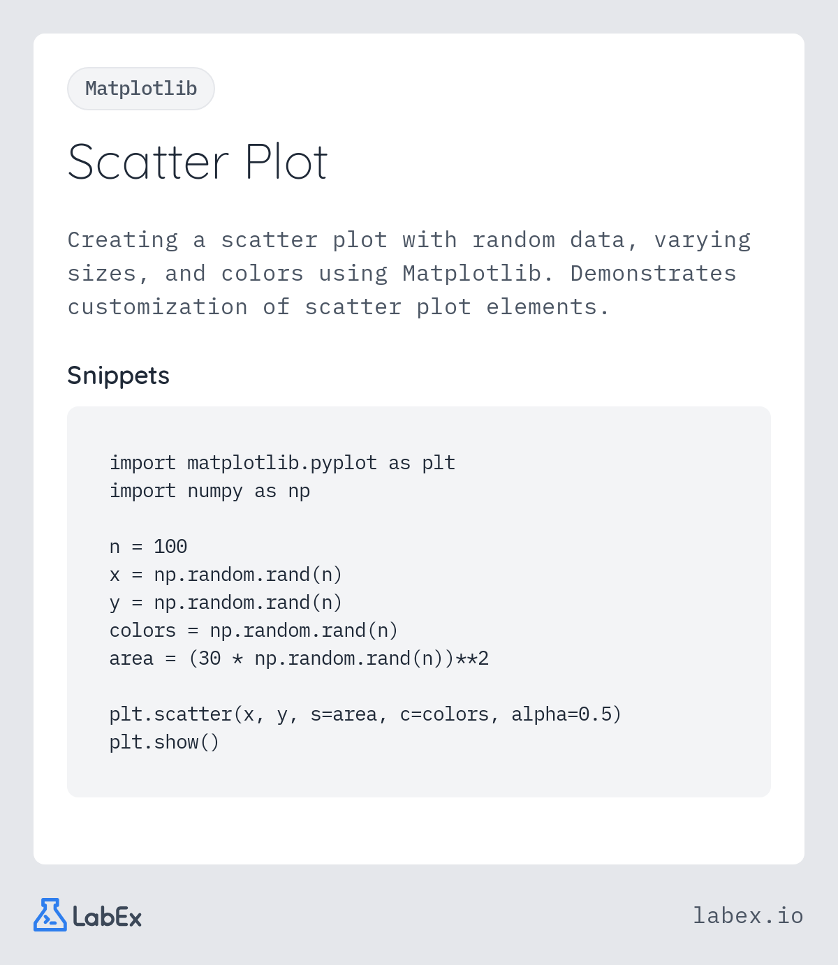Click the area calculation code line
Viewport: 838px width, 965px height.
(x=299, y=658)
